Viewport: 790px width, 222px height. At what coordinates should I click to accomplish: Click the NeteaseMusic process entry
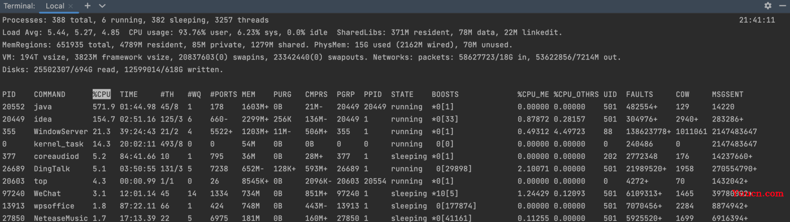tap(61, 218)
